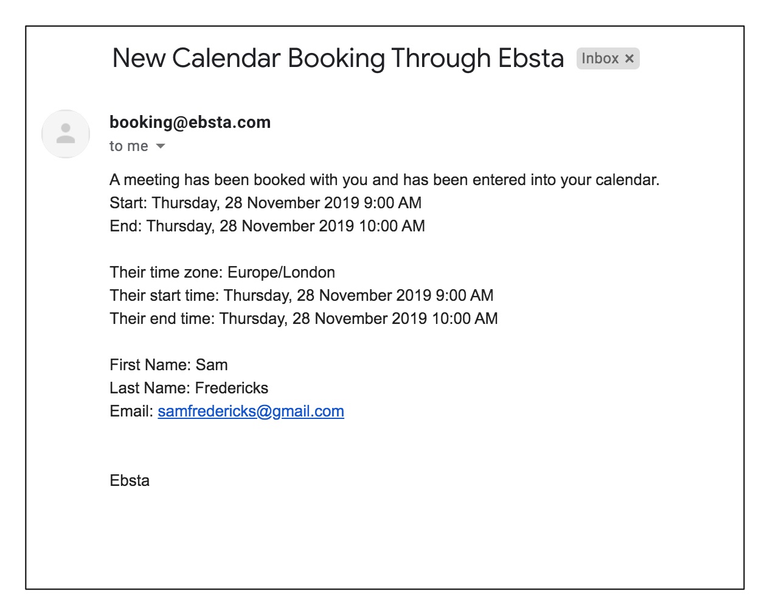This screenshot has width=770, height=615.
Task: Open the samfredericks@gmail.com email link
Action: [x=251, y=412]
